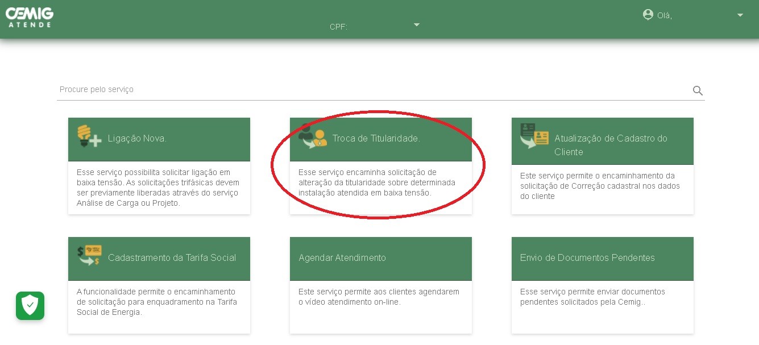Open the Envio de Documentos Pendentes service
The height and width of the screenshot is (345, 759).
[602, 258]
